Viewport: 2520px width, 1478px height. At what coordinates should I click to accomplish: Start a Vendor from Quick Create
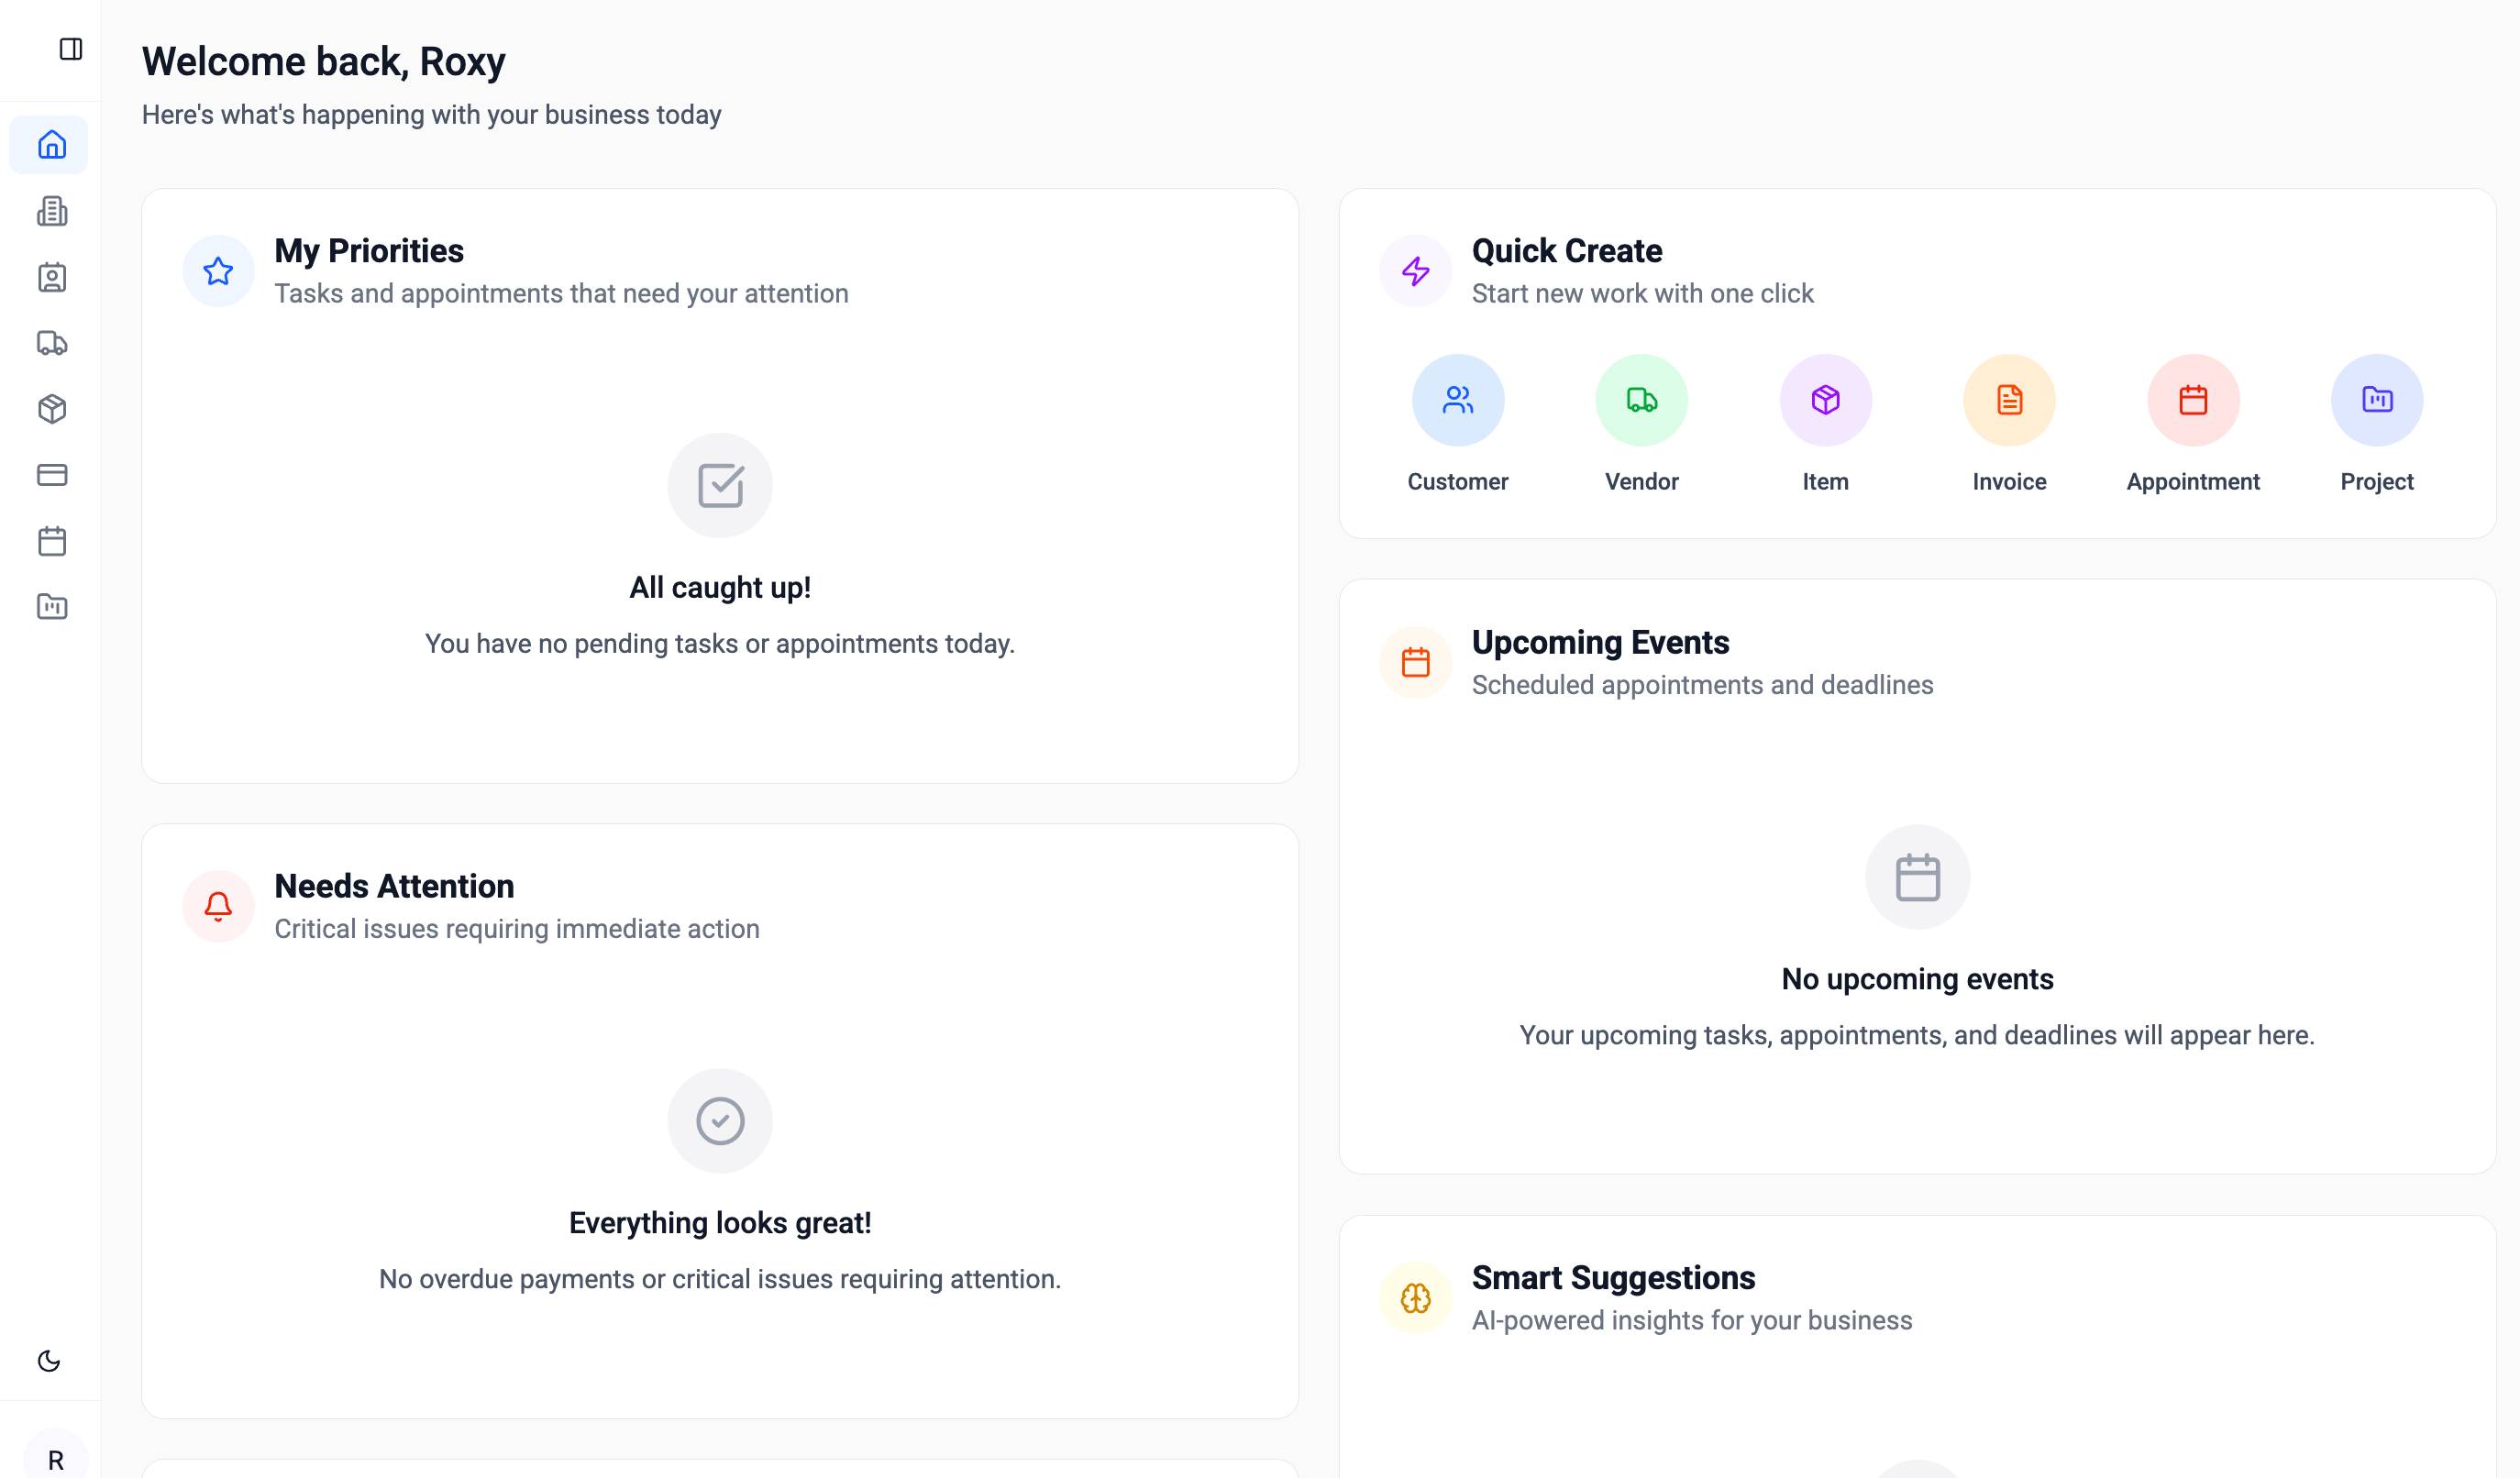(1640, 399)
